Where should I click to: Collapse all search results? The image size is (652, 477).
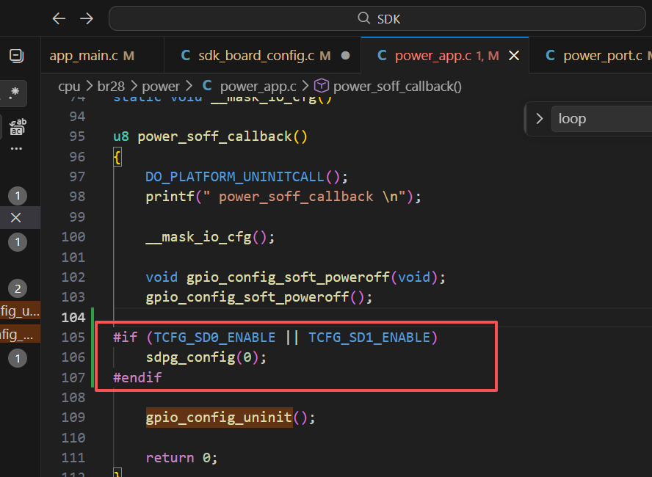[x=17, y=56]
